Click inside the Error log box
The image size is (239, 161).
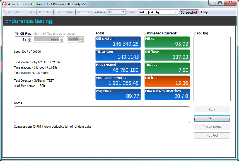pyautogui.click(x=212, y=69)
